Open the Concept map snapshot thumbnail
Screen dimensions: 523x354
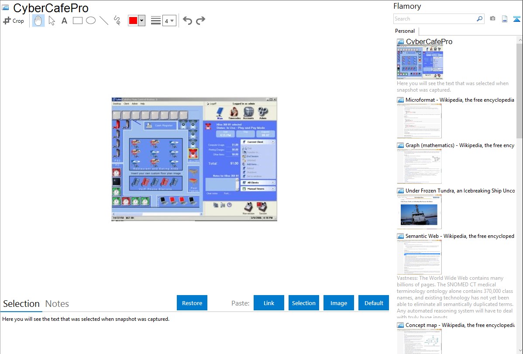(419, 341)
